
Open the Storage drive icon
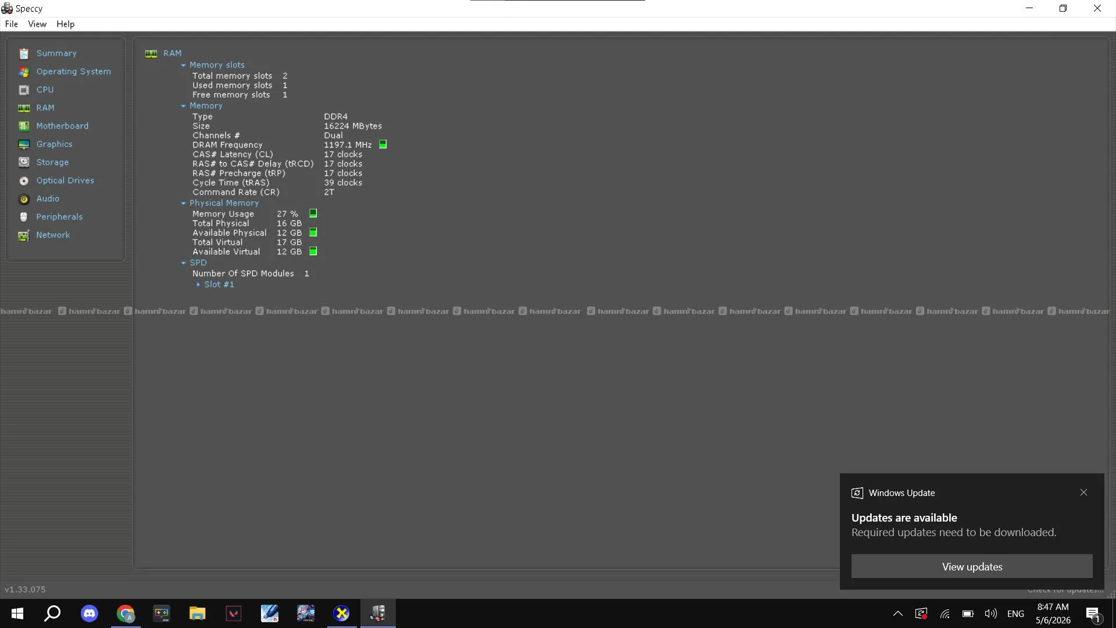24,162
